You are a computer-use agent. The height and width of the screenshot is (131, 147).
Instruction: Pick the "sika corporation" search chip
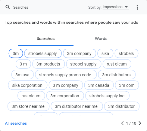[28, 85]
